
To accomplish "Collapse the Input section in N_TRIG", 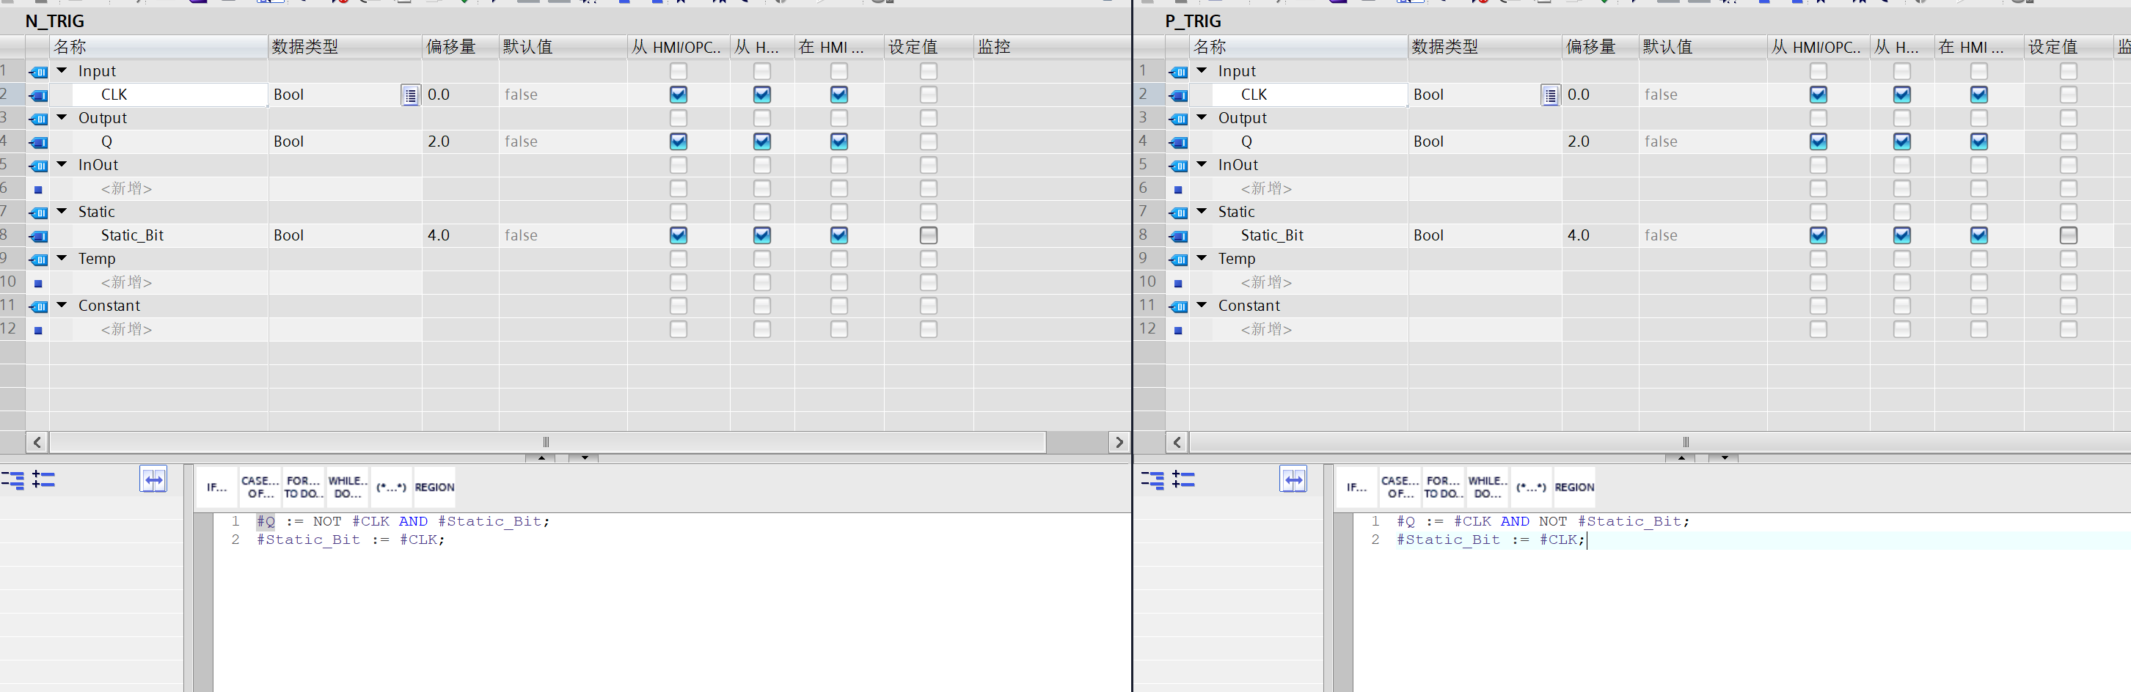I will pyautogui.click(x=62, y=71).
